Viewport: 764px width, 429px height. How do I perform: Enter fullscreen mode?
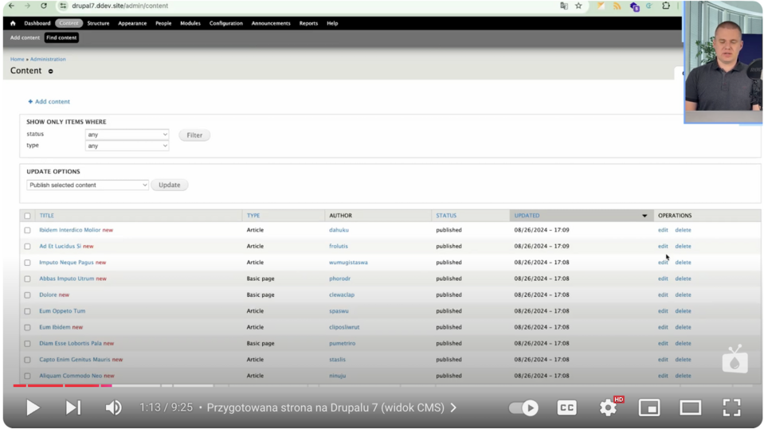pyautogui.click(x=731, y=408)
